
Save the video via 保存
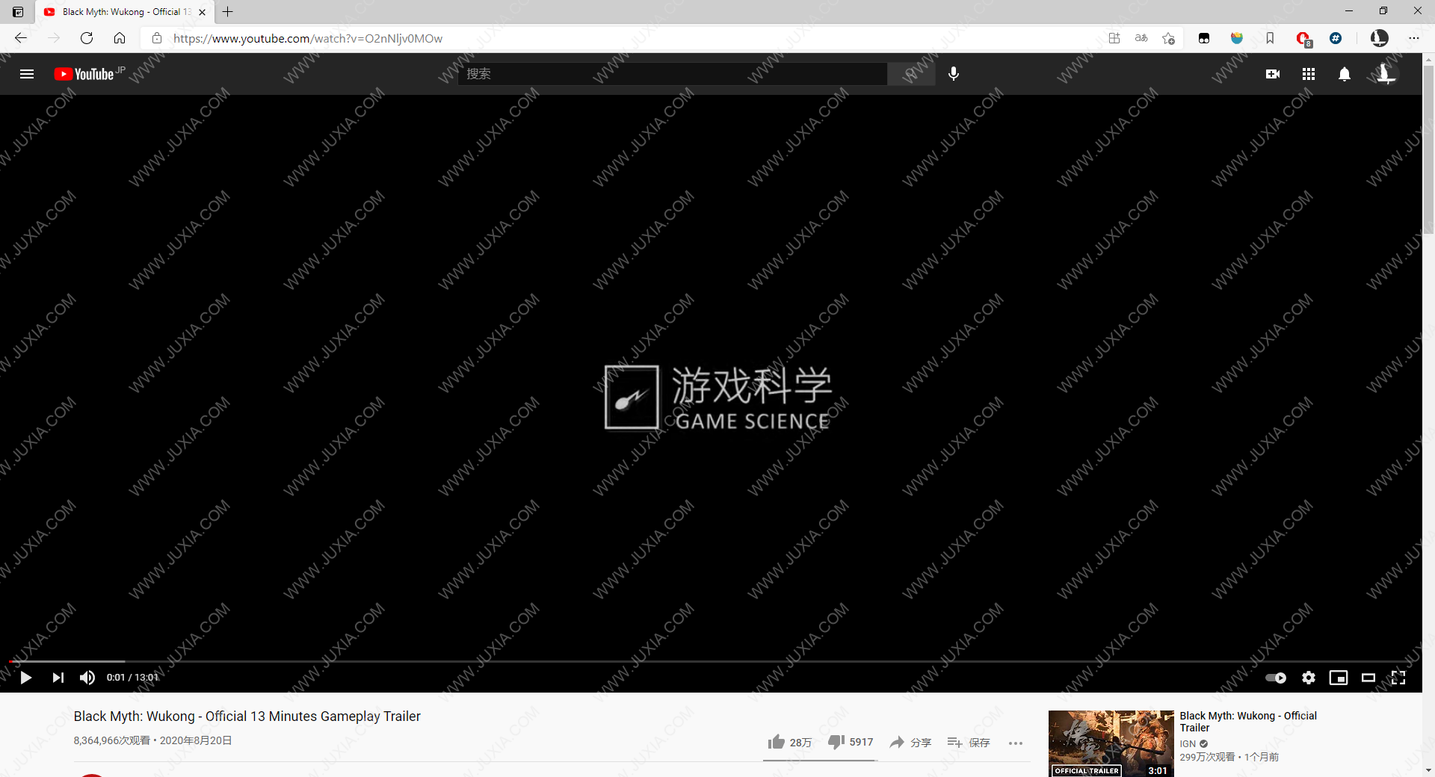[x=969, y=742]
